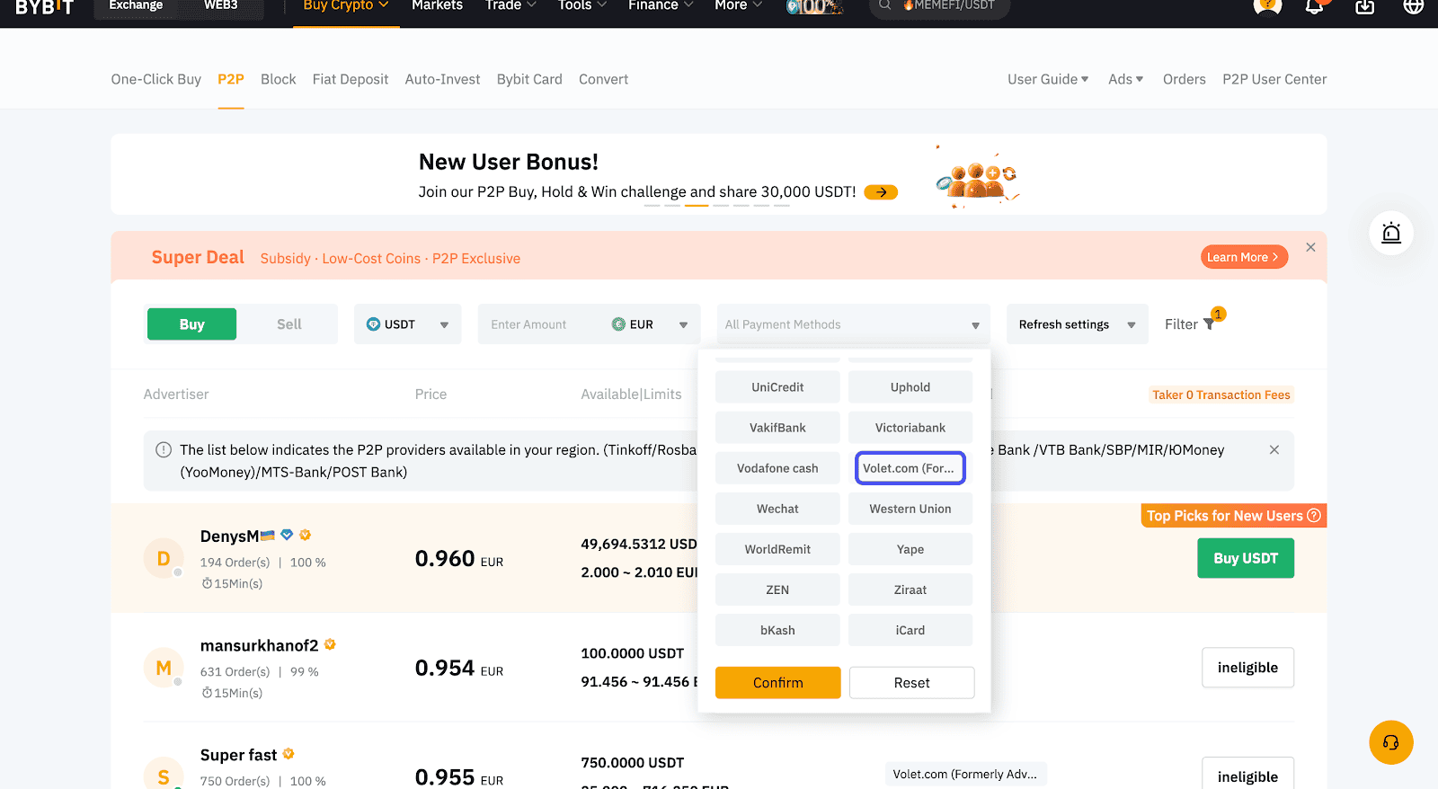Dismiss the P2P providers region notice
This screenshot has width=1438, height=789.
tap(1274, 449)
